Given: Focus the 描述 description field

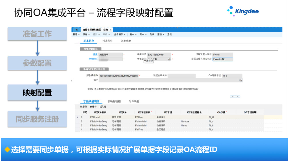Looking at the screenshot, I should click(170, 80).
